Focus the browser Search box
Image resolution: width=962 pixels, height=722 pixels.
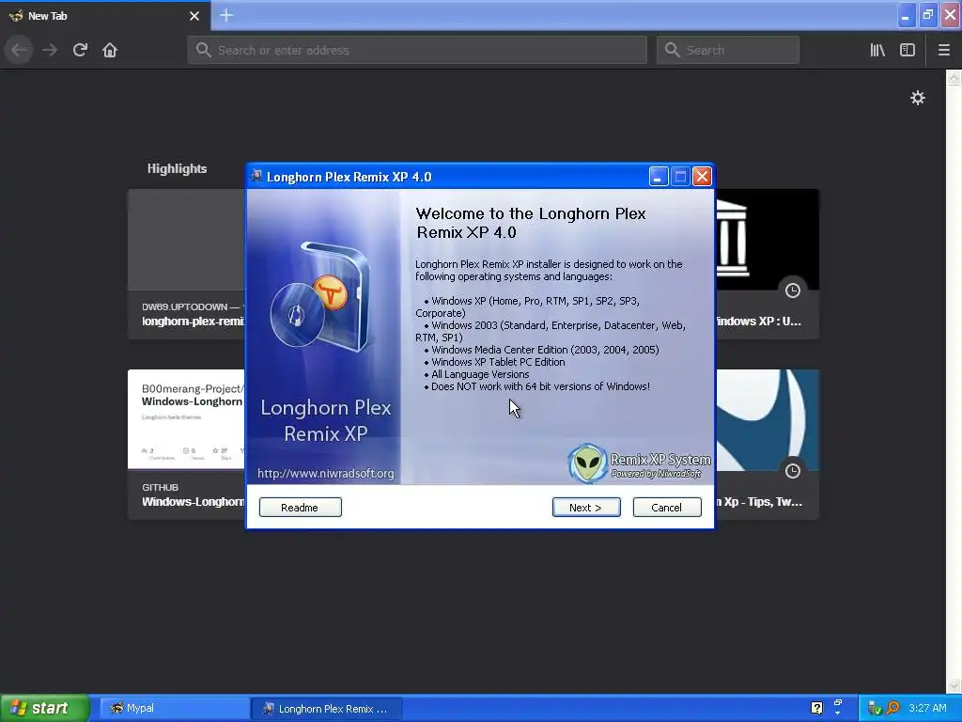coord(728,50)
